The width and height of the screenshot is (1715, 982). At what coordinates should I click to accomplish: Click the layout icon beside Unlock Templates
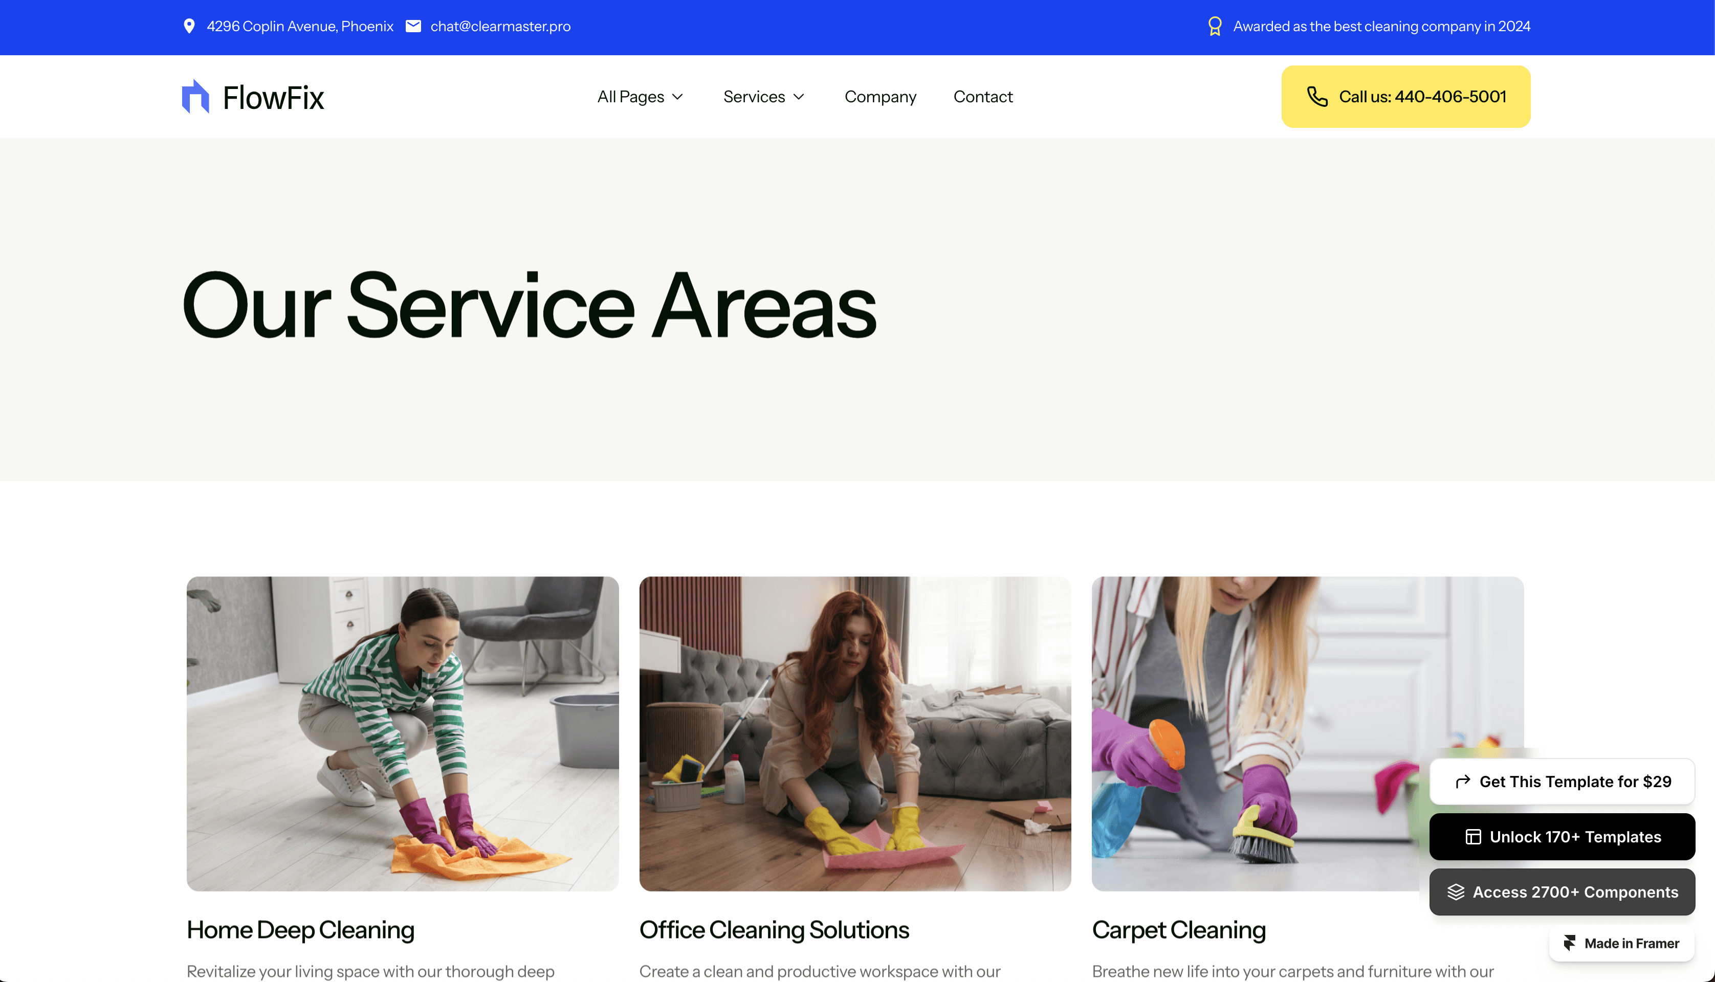pos(1473,837)
